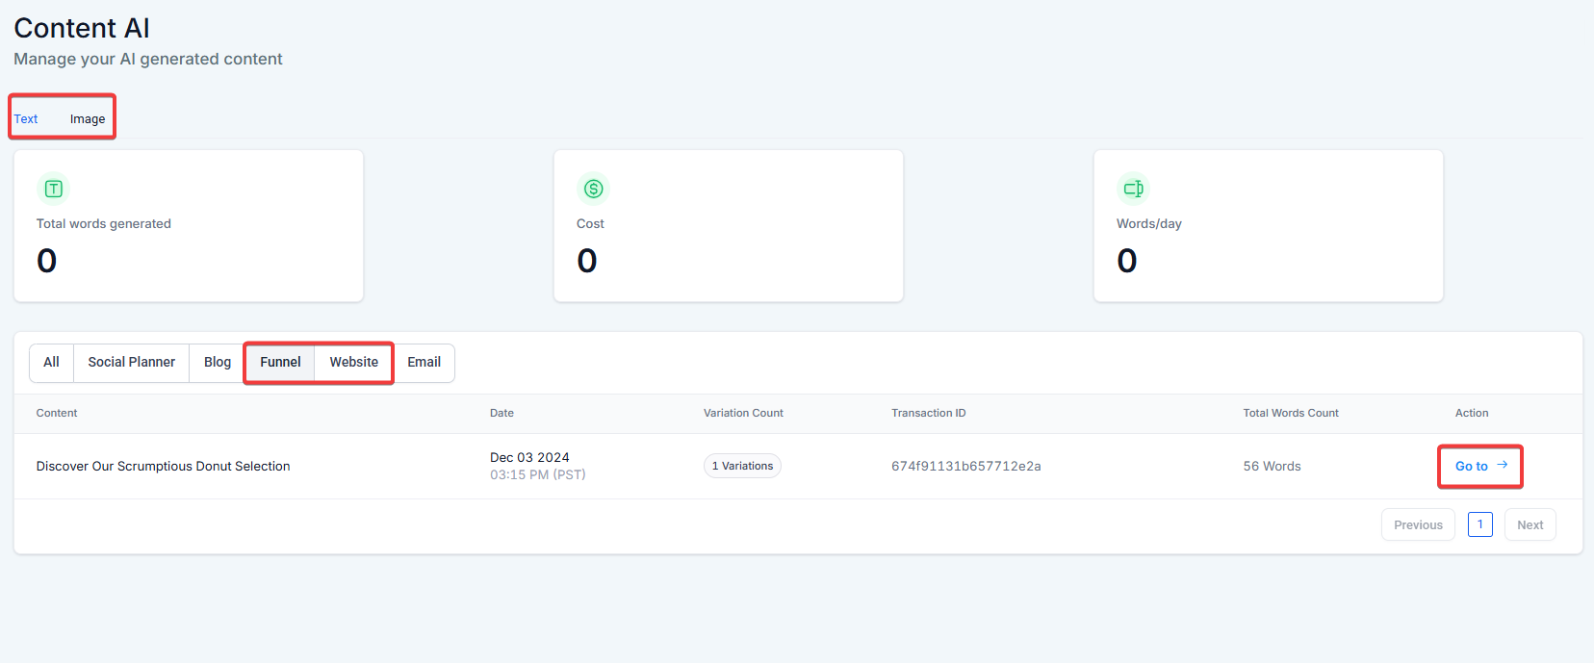Switch to the Text tab
1594x663 pixels.
[x=26, y=119]
